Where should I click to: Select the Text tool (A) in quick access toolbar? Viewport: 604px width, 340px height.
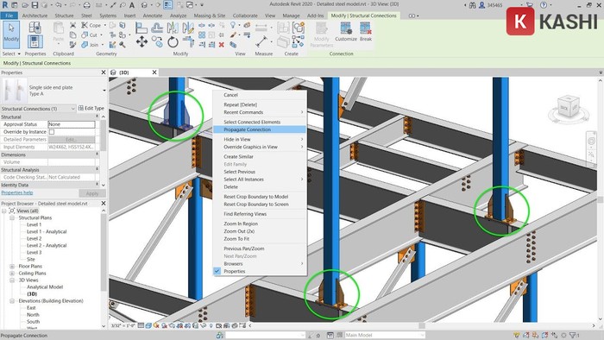tap(132, 5)
